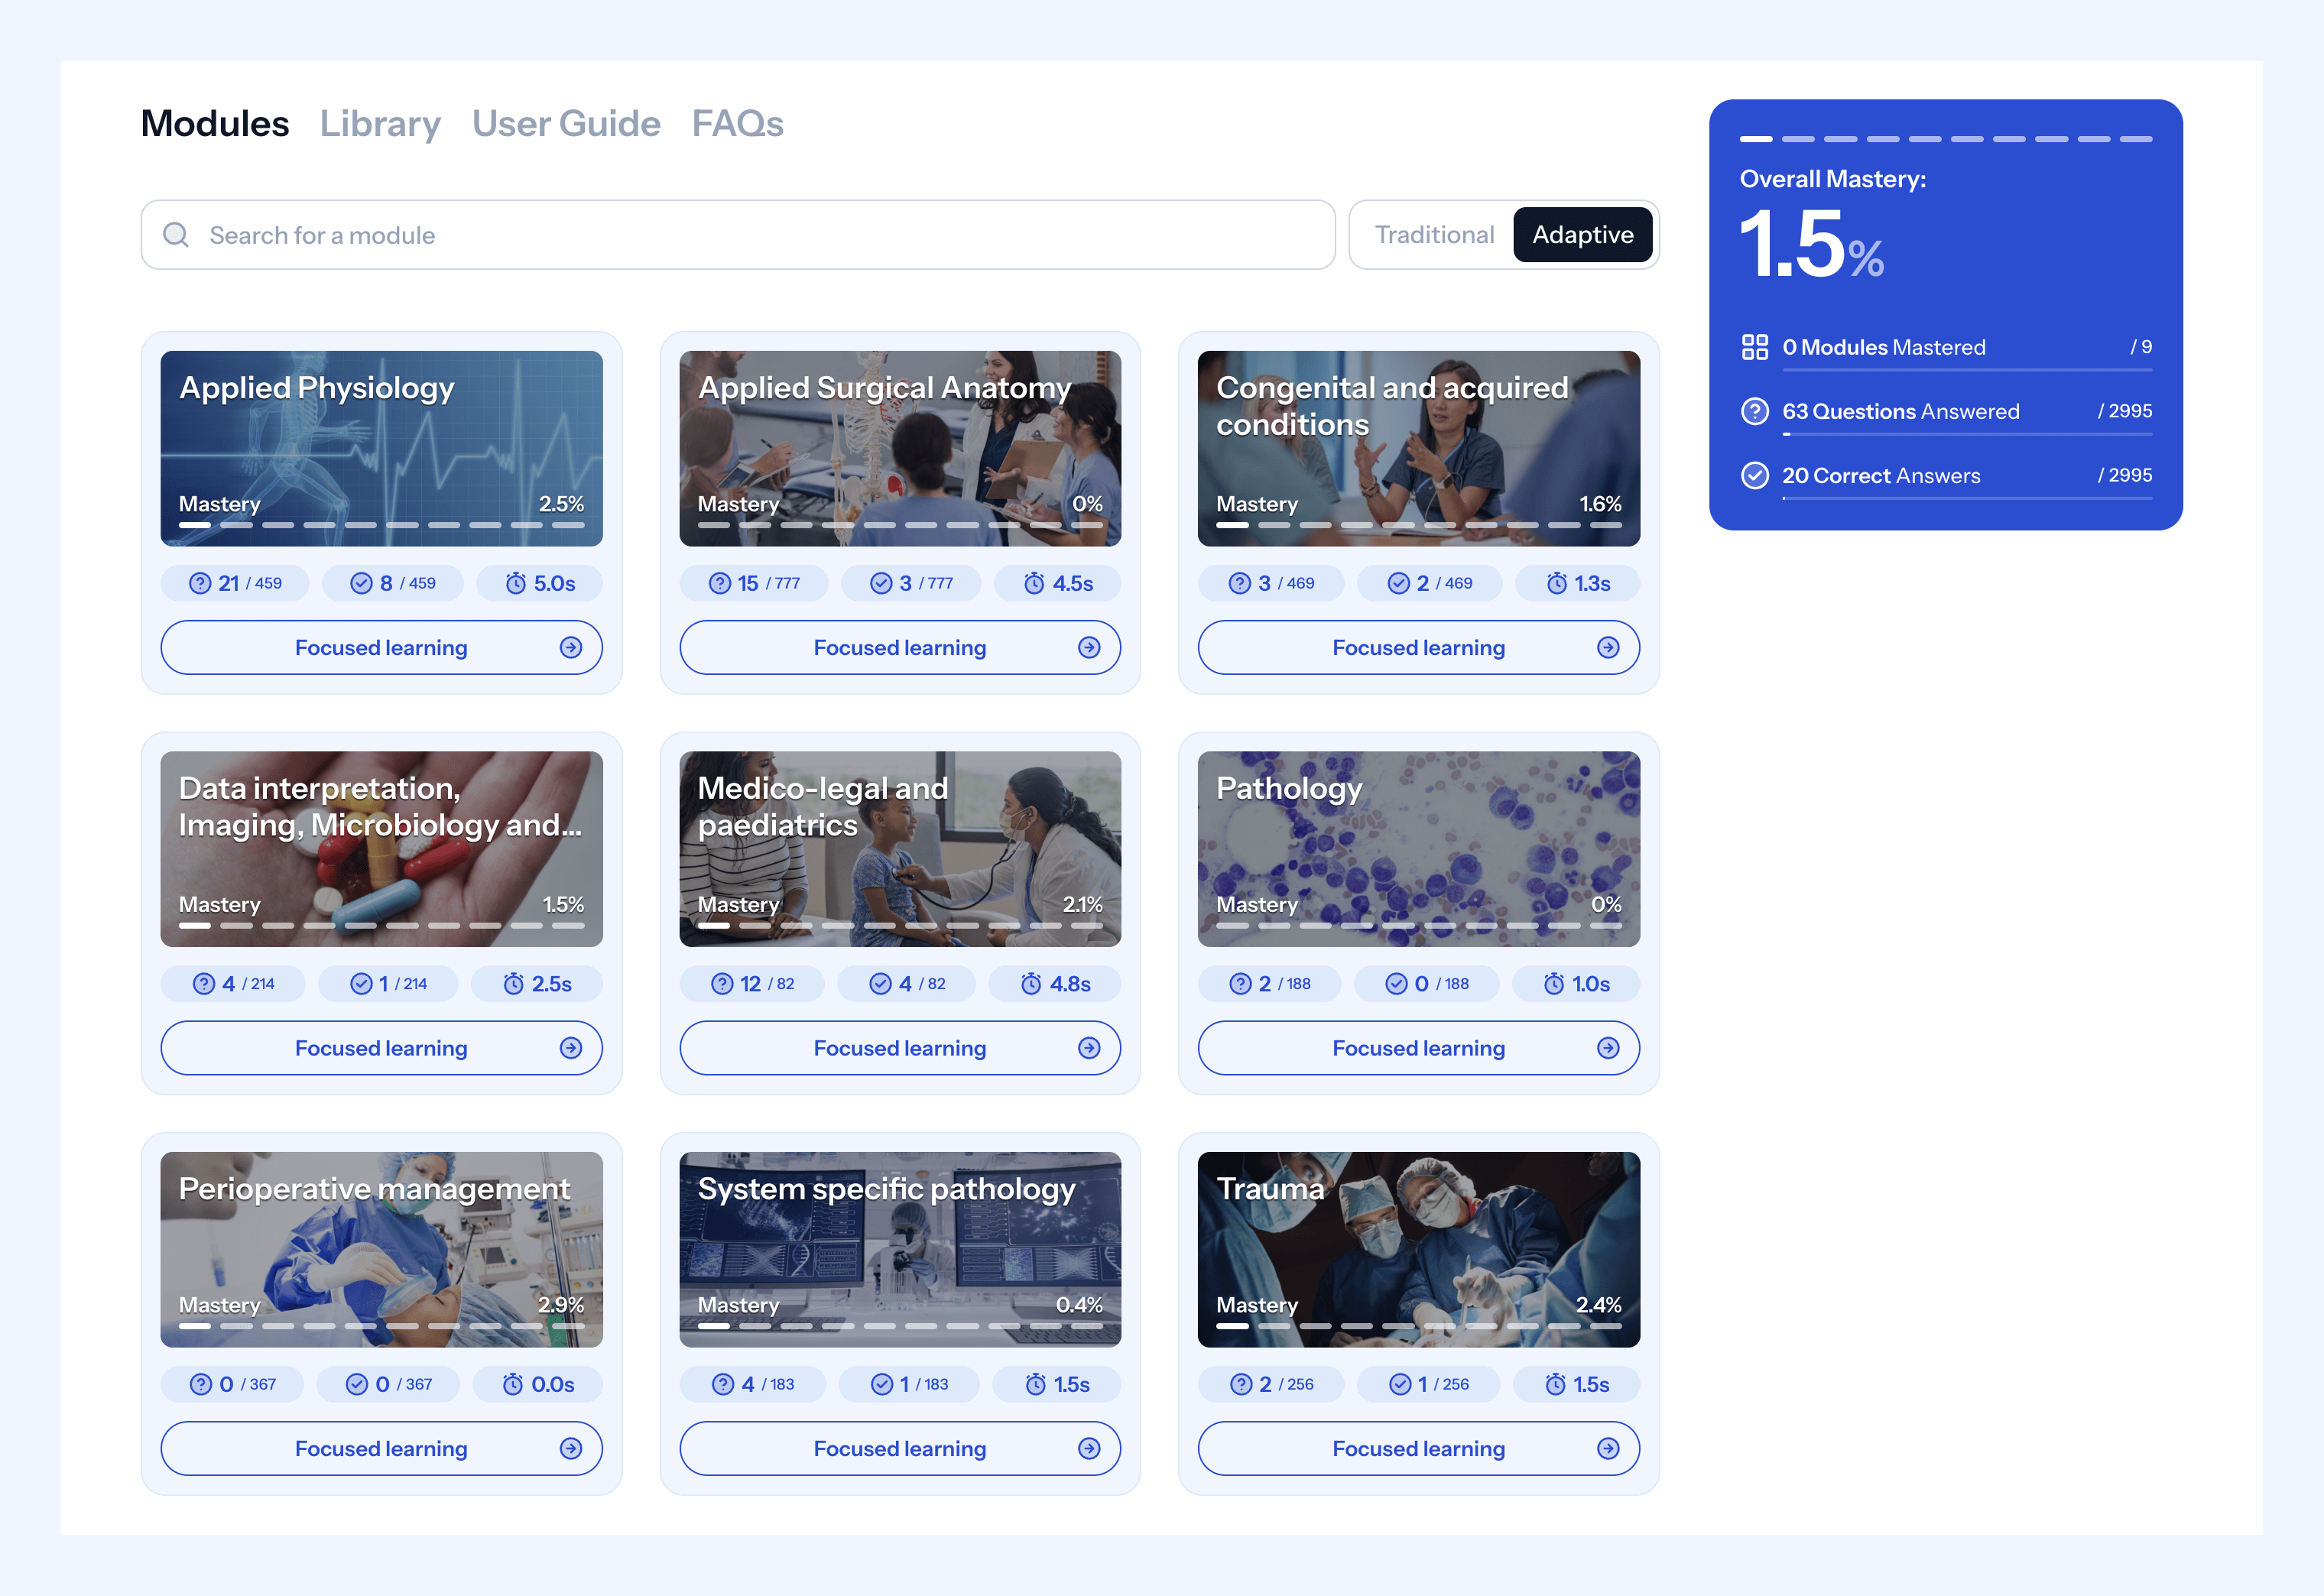The image size is (2324, 1596).
Task: Click arrow icon on Trauma Focused learning
Action: point(1608,1449)
